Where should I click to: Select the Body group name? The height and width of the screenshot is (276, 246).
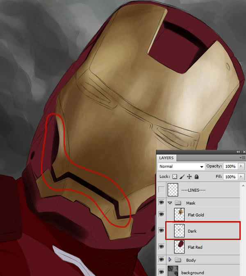click(191, 260)
